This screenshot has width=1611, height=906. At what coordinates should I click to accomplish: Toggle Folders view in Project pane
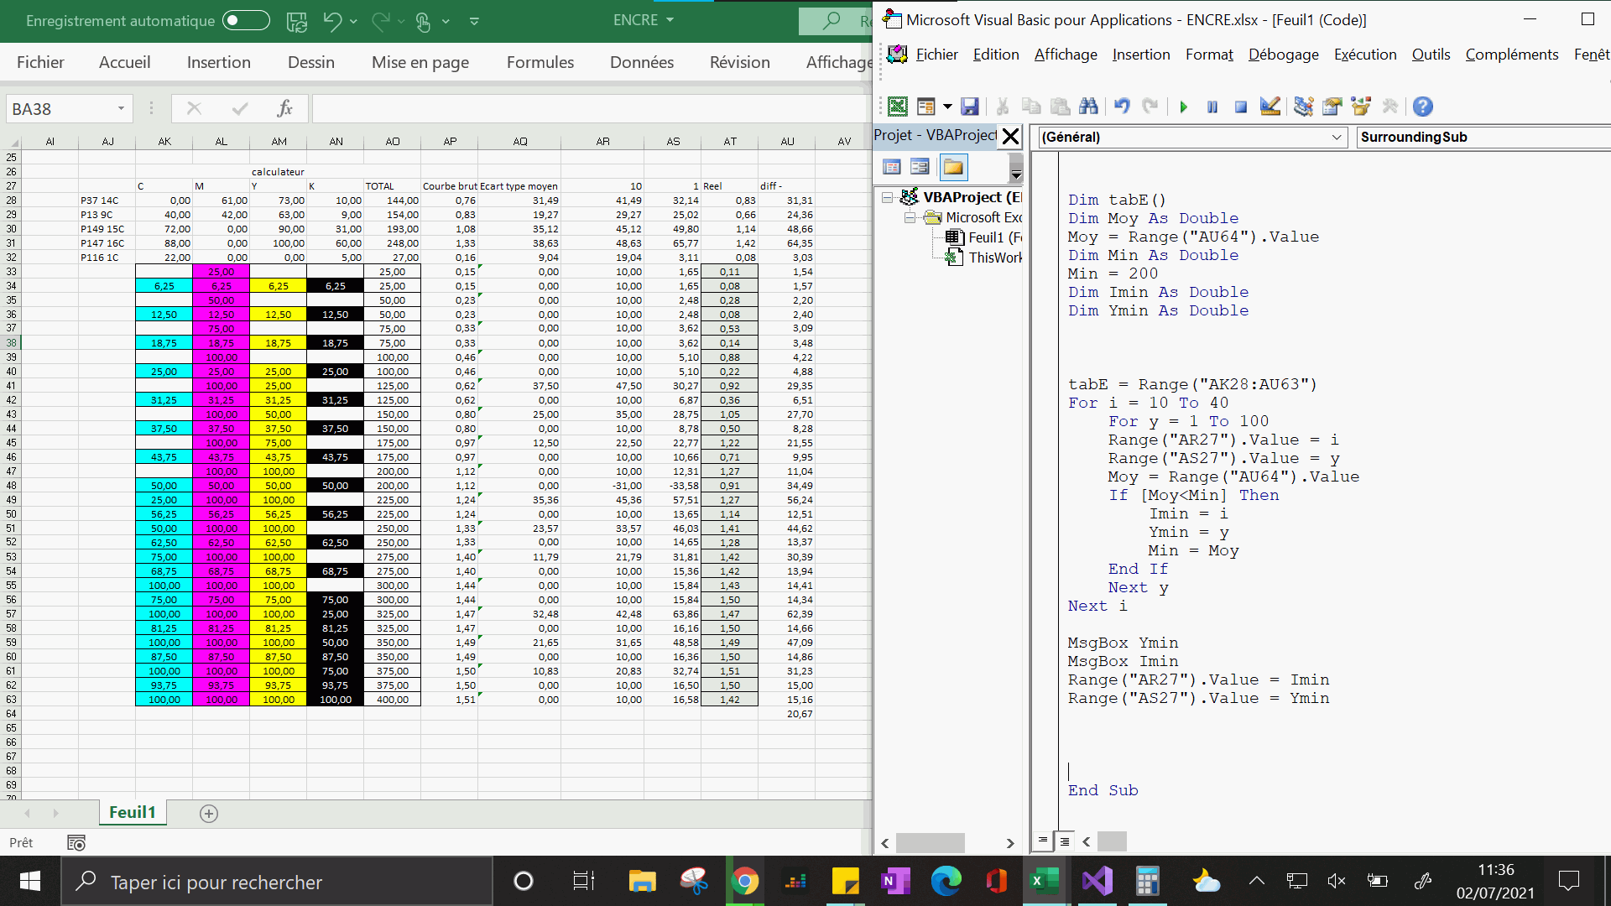tap(952, 167)
